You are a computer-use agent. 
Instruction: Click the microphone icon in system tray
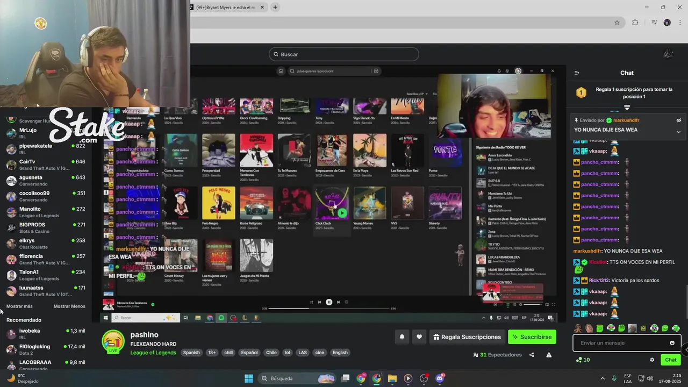(614, 378)
